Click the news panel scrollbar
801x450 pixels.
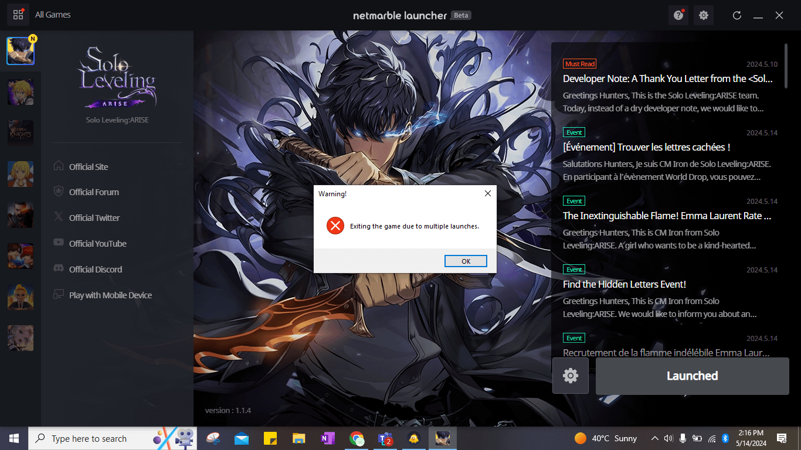click(x=786, y=66)
